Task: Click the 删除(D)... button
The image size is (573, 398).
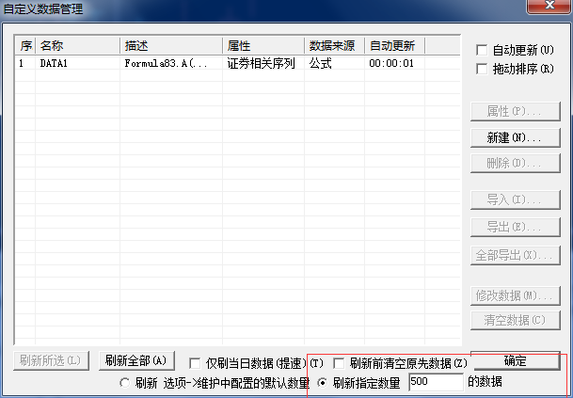Action: coord(516,164)
